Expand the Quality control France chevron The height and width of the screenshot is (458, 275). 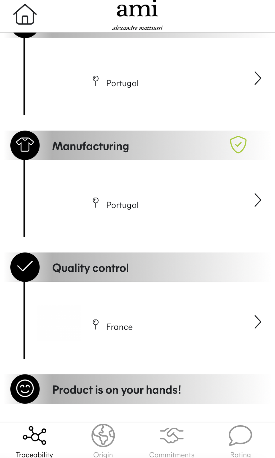pos(258,322)
